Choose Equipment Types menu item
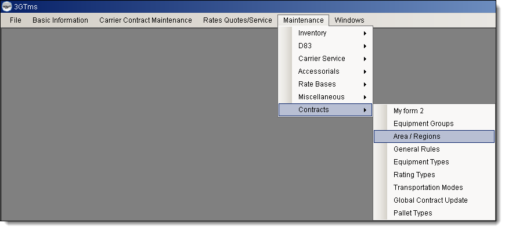Screen dimensions: 505x230 tap(434, 162)
